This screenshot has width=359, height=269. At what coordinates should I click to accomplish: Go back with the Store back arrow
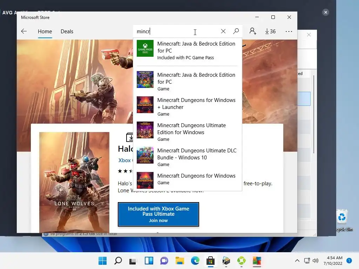(x=24, y=31)
